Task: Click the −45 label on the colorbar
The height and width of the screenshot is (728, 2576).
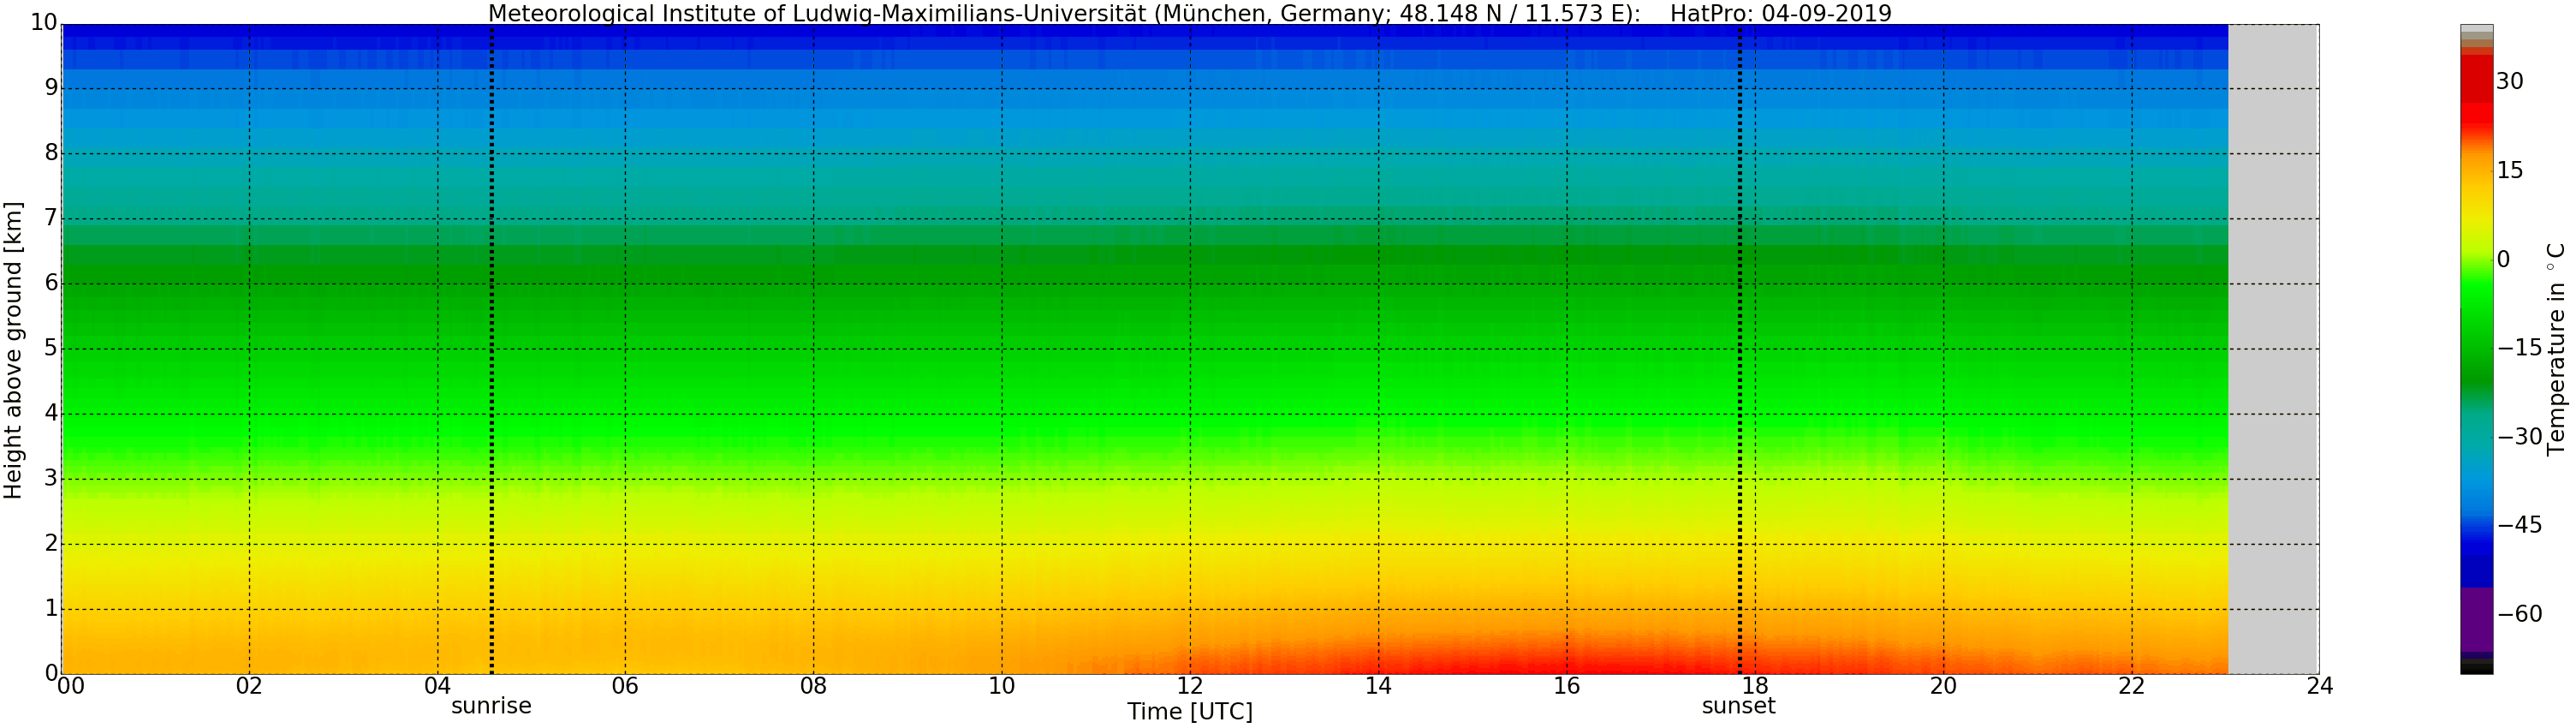Action: [x=2519, y=525]
